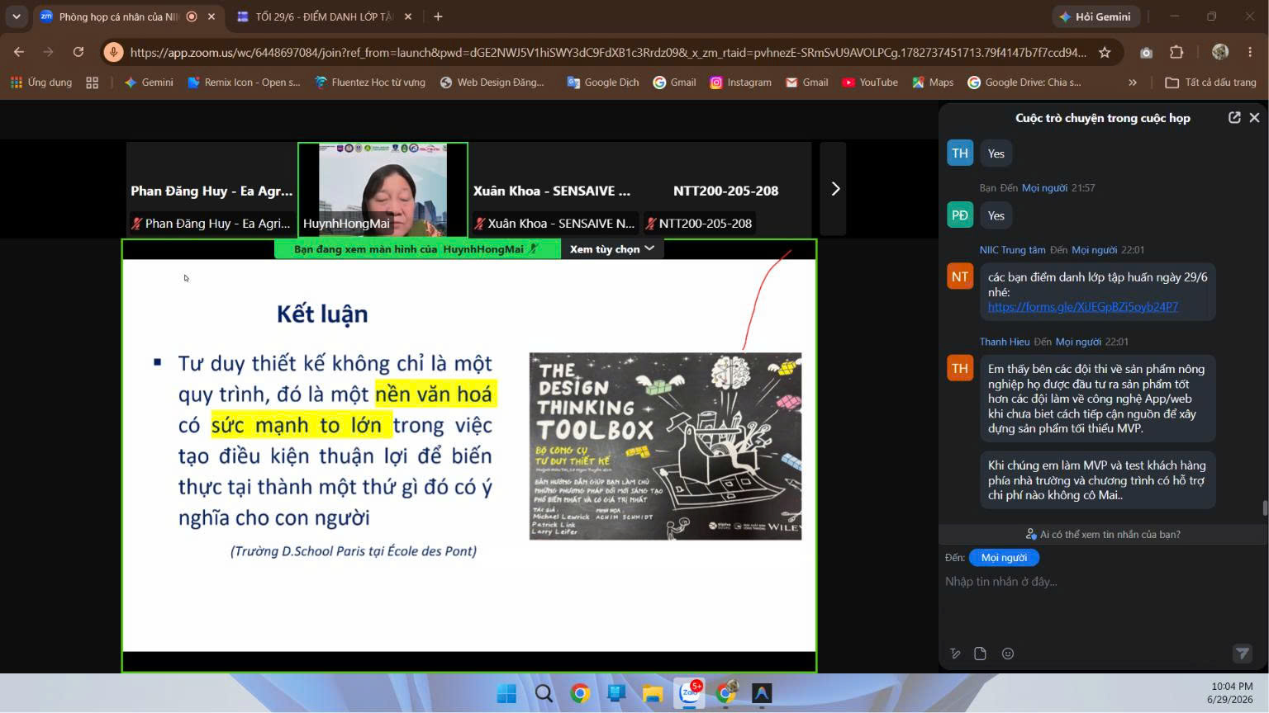Attach a file in chat

point(981,654)
